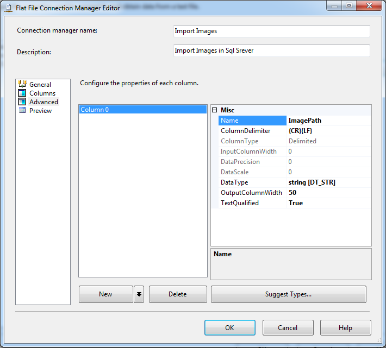
Task: Select Column 0 in the column list
Action: tap(143, 110)
